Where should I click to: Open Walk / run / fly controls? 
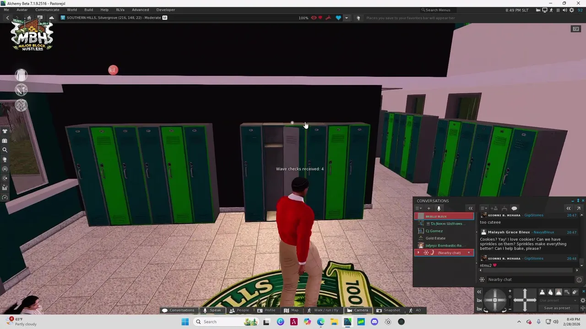click(x=323, y=310)
